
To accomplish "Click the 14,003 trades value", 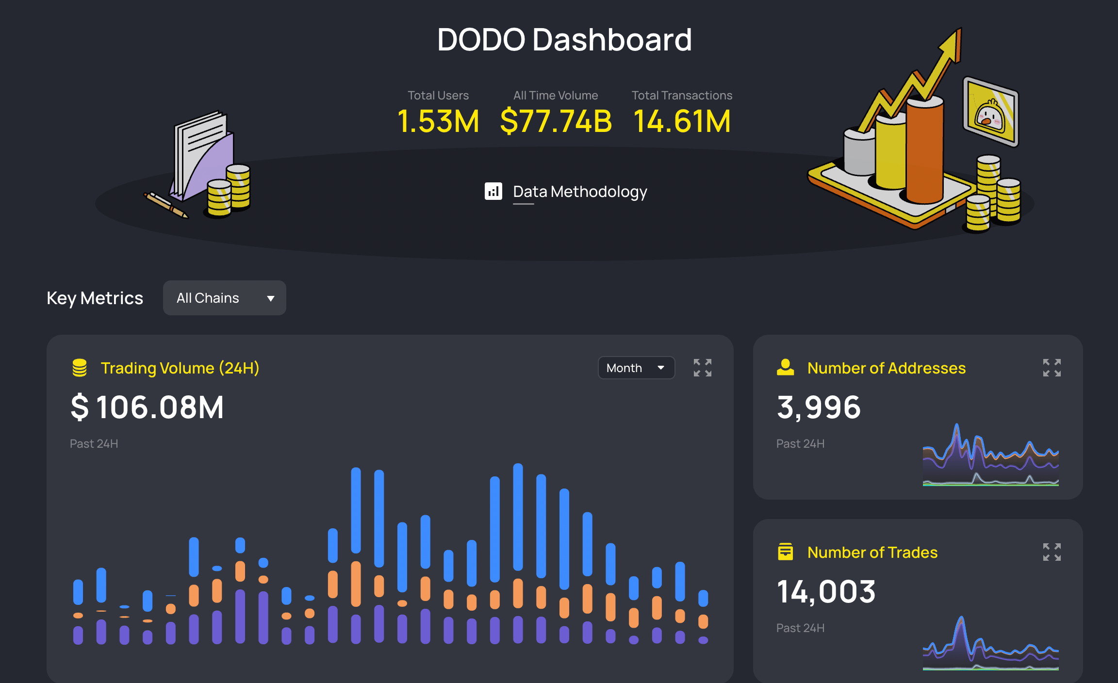I will 826,591.
